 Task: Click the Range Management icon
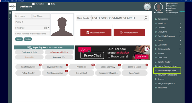(156, 83)
